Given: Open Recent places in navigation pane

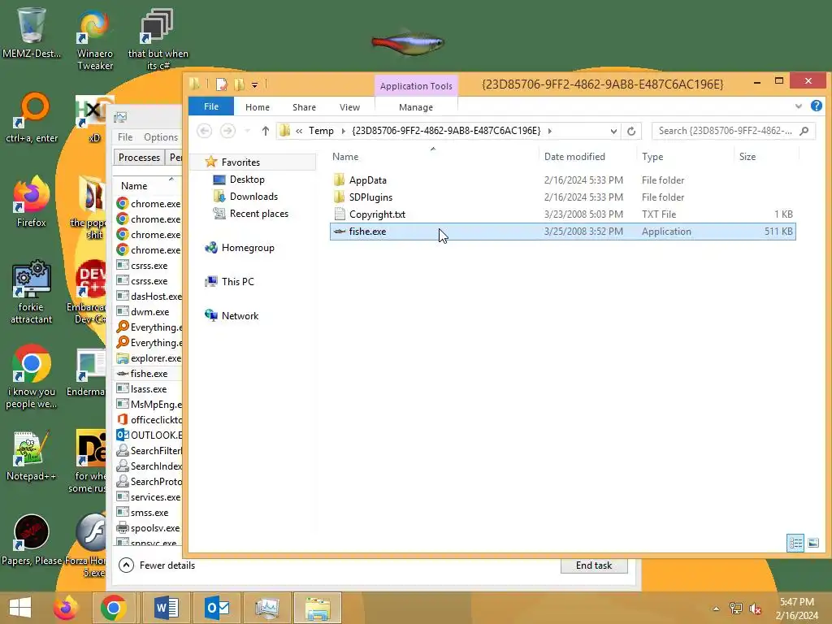Looking at the screenshot, I should 259,214.
